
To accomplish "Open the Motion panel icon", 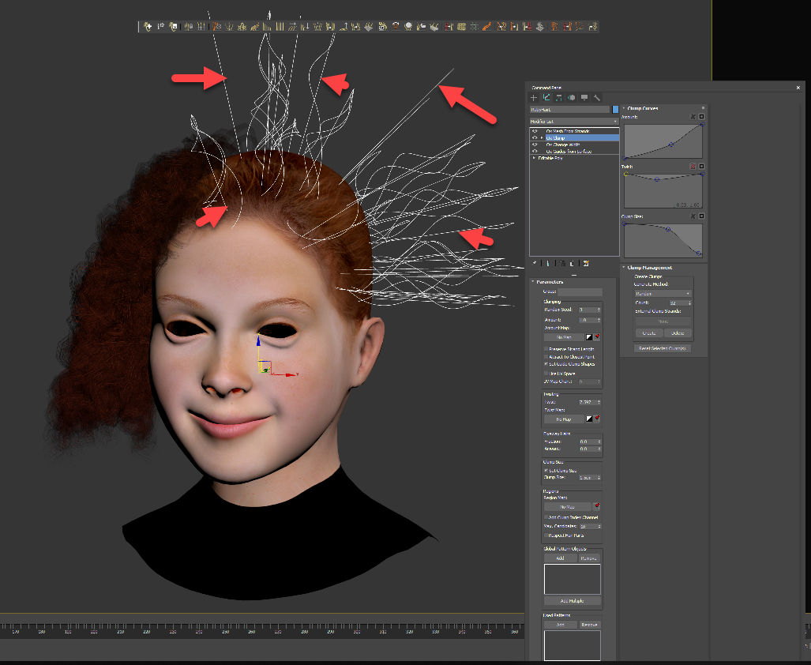I will pyautogui.click(x=572, y=97).
